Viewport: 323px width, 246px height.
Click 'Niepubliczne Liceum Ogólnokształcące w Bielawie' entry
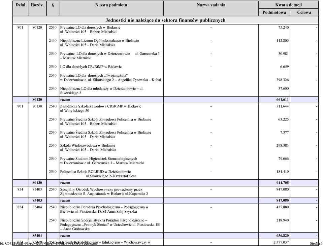[x=99, y=43]
